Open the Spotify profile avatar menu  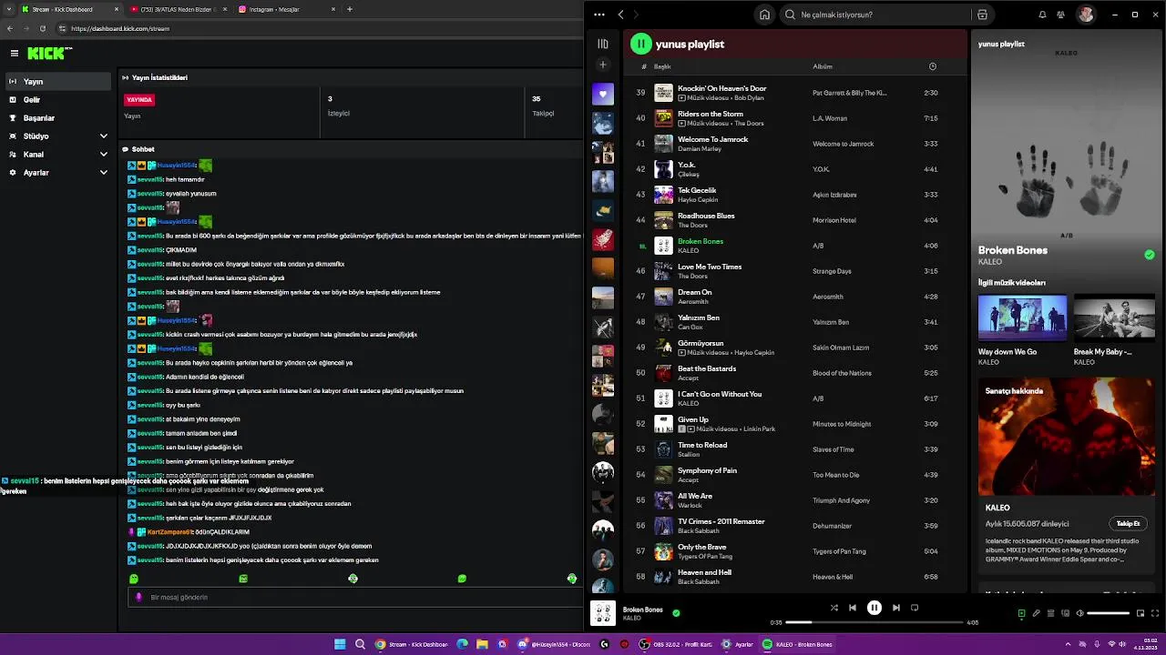click(x=1086, y=15)
